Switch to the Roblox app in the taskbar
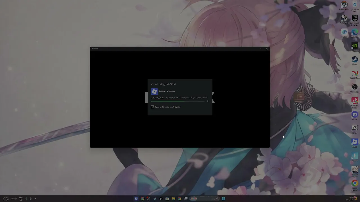Image resolution: width=360 pixels, height=202 pixels. coord(136,199)
